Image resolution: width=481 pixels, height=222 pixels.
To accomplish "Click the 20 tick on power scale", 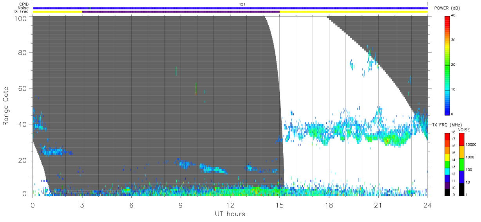I will 453,65.
